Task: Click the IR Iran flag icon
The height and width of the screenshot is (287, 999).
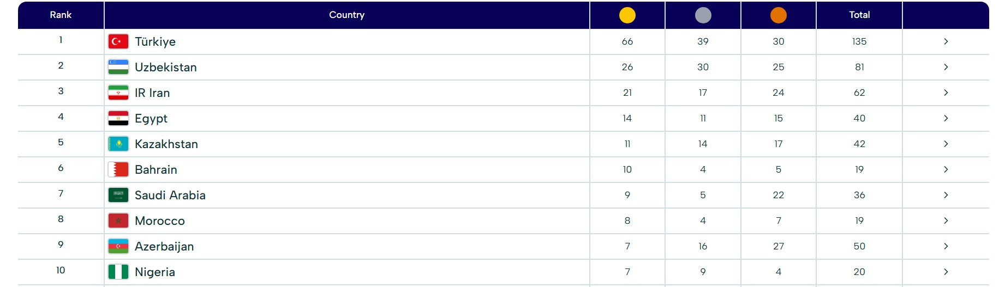Action: 118,93
